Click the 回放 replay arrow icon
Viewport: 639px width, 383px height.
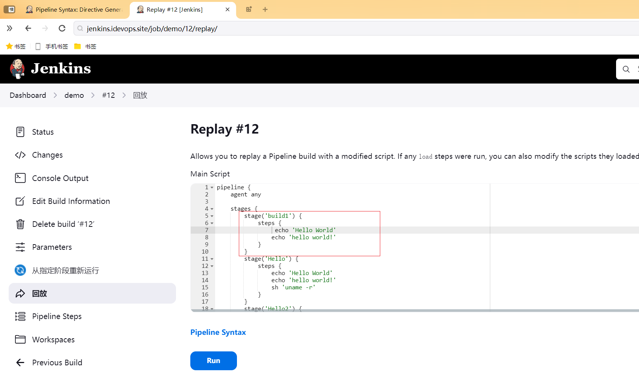click(20, 293)
